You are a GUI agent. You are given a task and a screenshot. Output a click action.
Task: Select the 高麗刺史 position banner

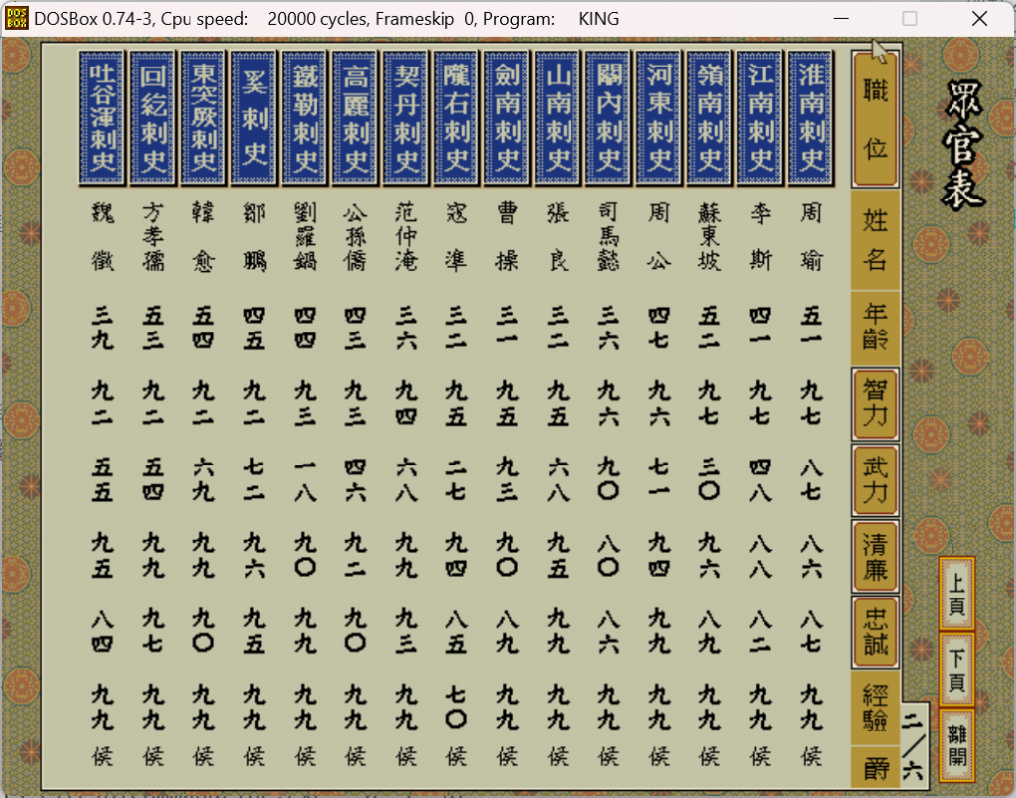click(355, 118)
